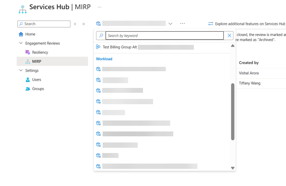Focus the Search by keyword field
Screen dimensions: 286x186
(164, 36)
